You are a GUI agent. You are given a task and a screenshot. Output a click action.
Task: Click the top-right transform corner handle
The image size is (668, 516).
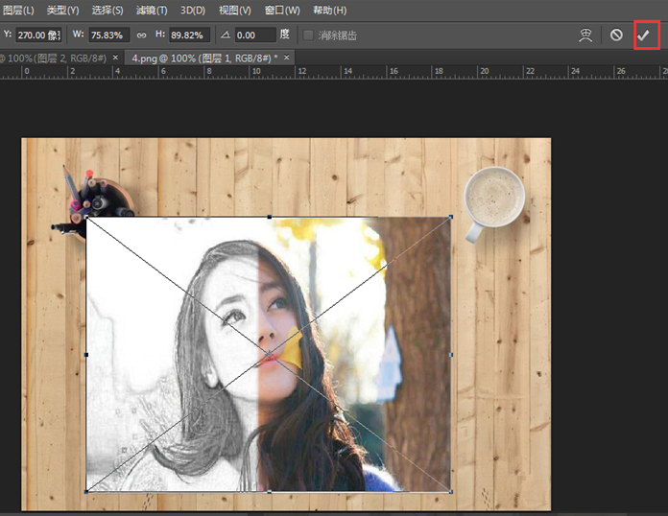[451, 218]
